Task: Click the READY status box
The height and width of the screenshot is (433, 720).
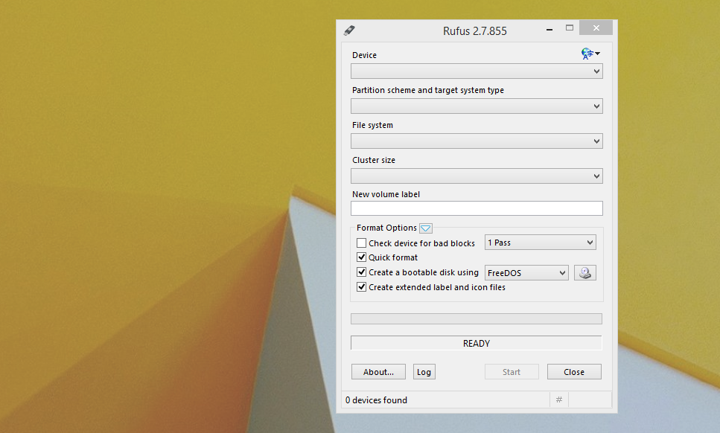Action: tap(477, 343)
